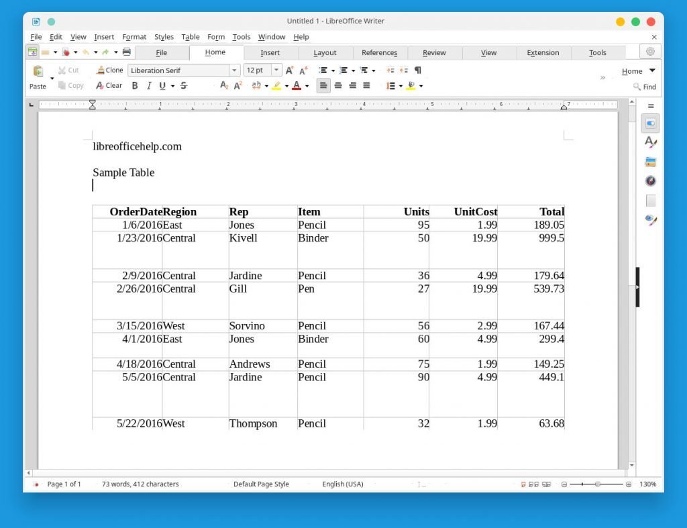Open sidebar Page deck
The width and height of the screenshot is (687, 528).
(x=651, y=200)
